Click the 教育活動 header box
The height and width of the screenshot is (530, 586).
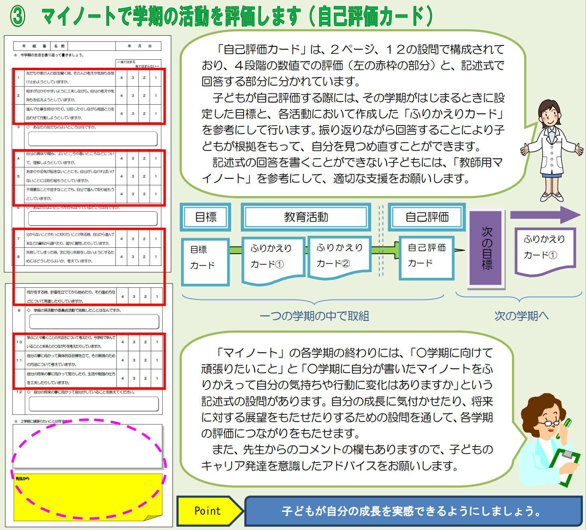pyautogui.click(x=306, y=217)
